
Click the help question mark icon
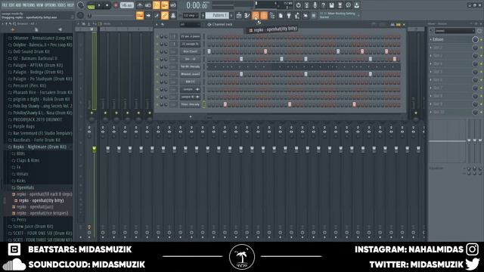click(323, 5)
